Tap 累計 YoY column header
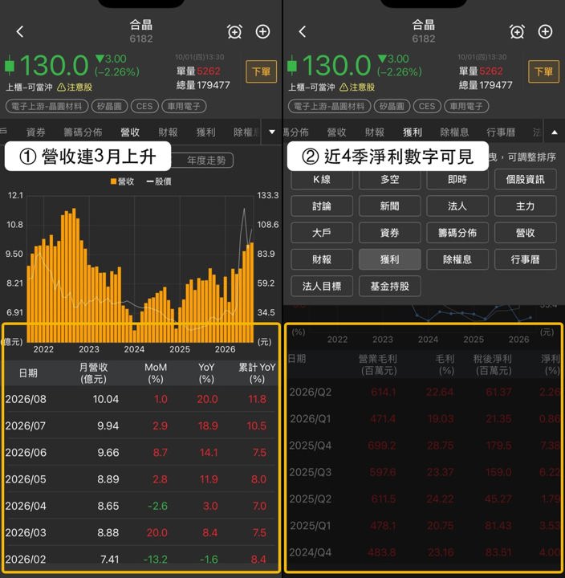This screenshot has width=565, height=578. [257, 373]
